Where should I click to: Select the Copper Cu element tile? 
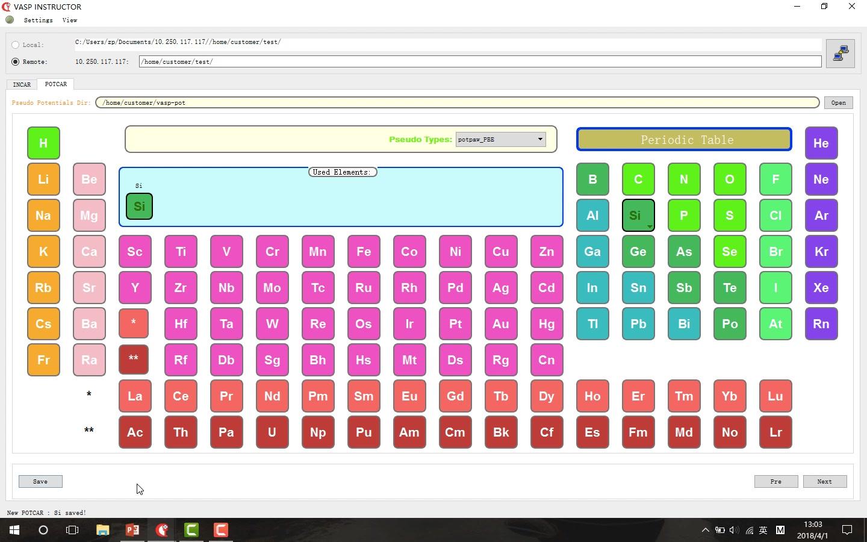click(501, 252)
